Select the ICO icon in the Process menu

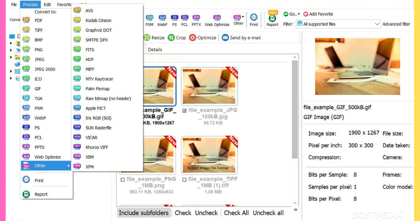click(26, 79)
